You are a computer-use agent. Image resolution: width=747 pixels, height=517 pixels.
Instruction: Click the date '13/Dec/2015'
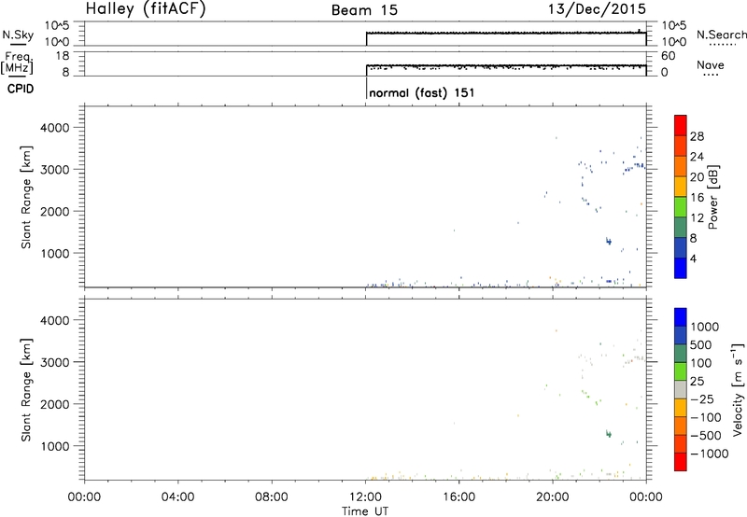coord(597,9)
